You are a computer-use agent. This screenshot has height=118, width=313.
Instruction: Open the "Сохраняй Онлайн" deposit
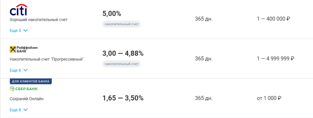tap(27, 99)
